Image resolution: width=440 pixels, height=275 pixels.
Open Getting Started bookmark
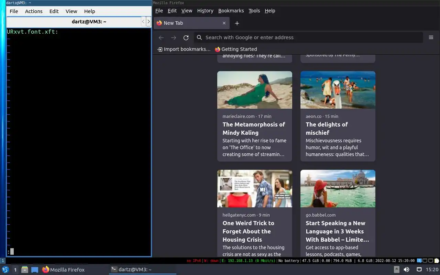[x=236, y=49]
